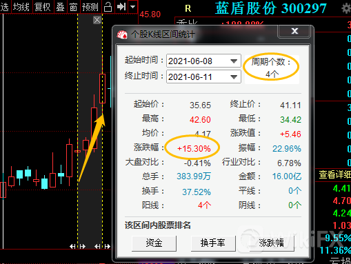
Task: Click the 资金 ranking button
Action: pos(154,243)
